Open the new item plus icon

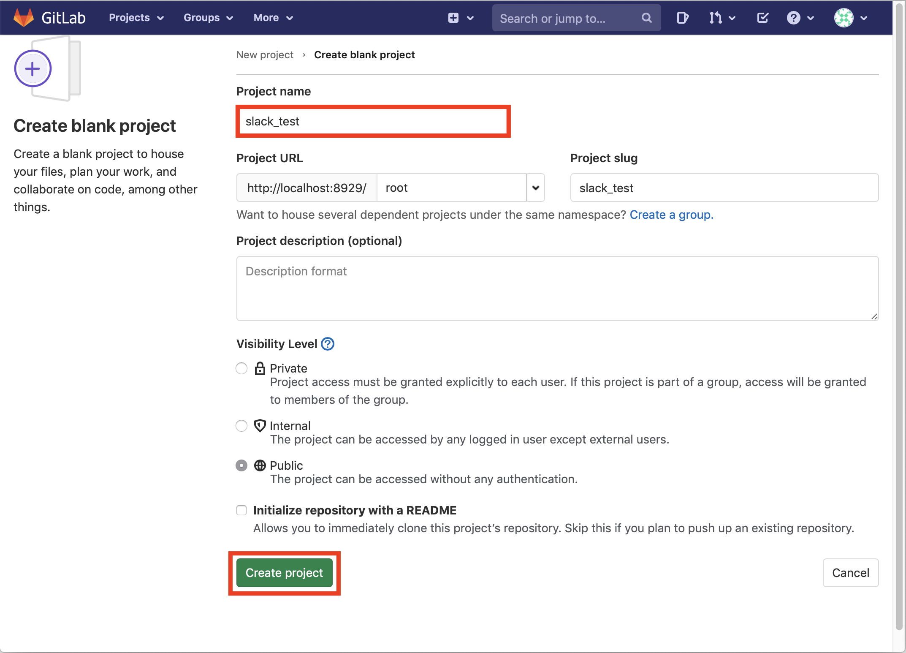[453, 18]
